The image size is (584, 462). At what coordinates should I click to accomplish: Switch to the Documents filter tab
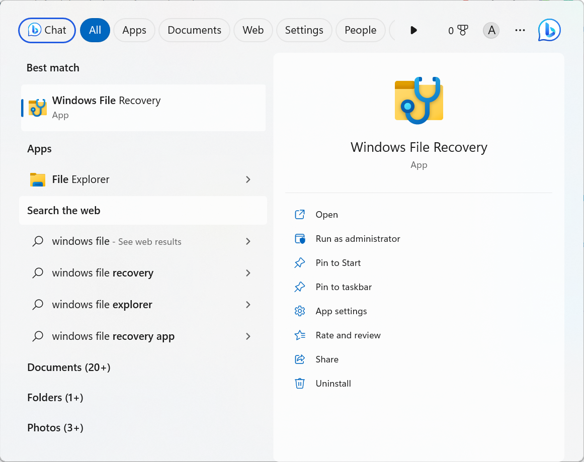coord(195,30)
